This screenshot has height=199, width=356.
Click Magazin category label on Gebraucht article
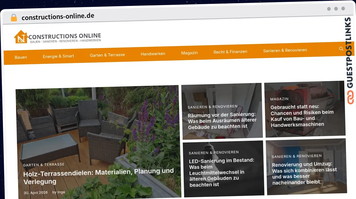pyautogui.click(x=279, y=99)
